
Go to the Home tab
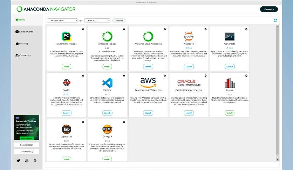pos(20,20)
